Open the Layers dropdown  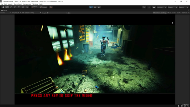[172, 7]
